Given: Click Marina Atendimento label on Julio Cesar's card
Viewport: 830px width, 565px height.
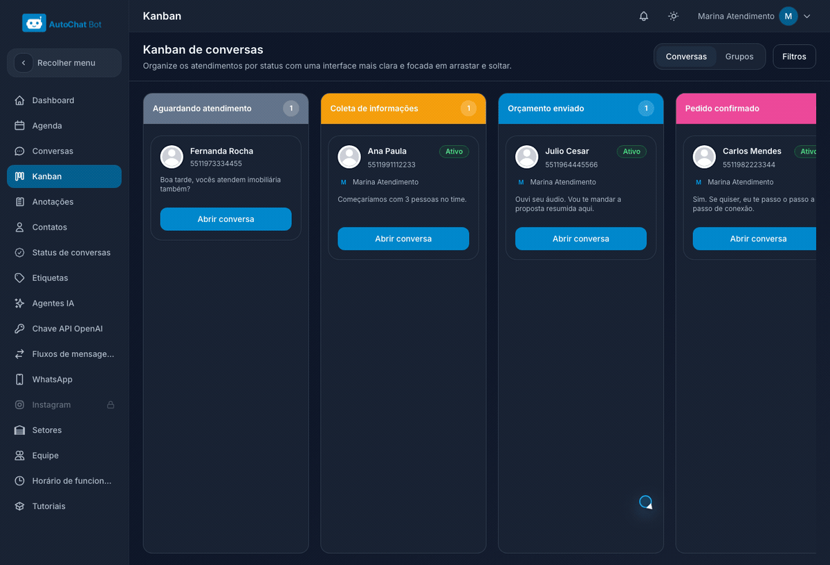Looking at the screenshot, I should coord(563,182).
